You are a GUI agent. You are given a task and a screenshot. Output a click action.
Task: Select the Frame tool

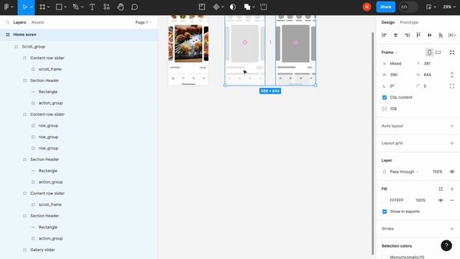click(x=42, y=7)
